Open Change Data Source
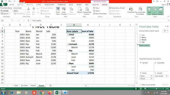The width and height of the screenshot is (170, 95). (87, 11)
